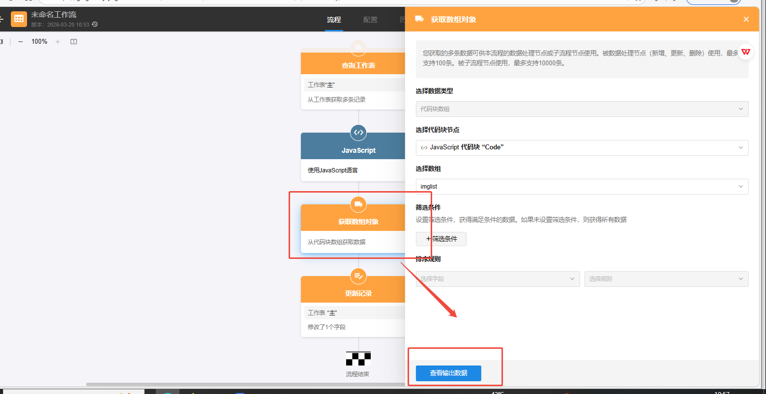Click the fit-to-screen canvas icon
Screen dimensions: 766x394
(x=74, y=42)
